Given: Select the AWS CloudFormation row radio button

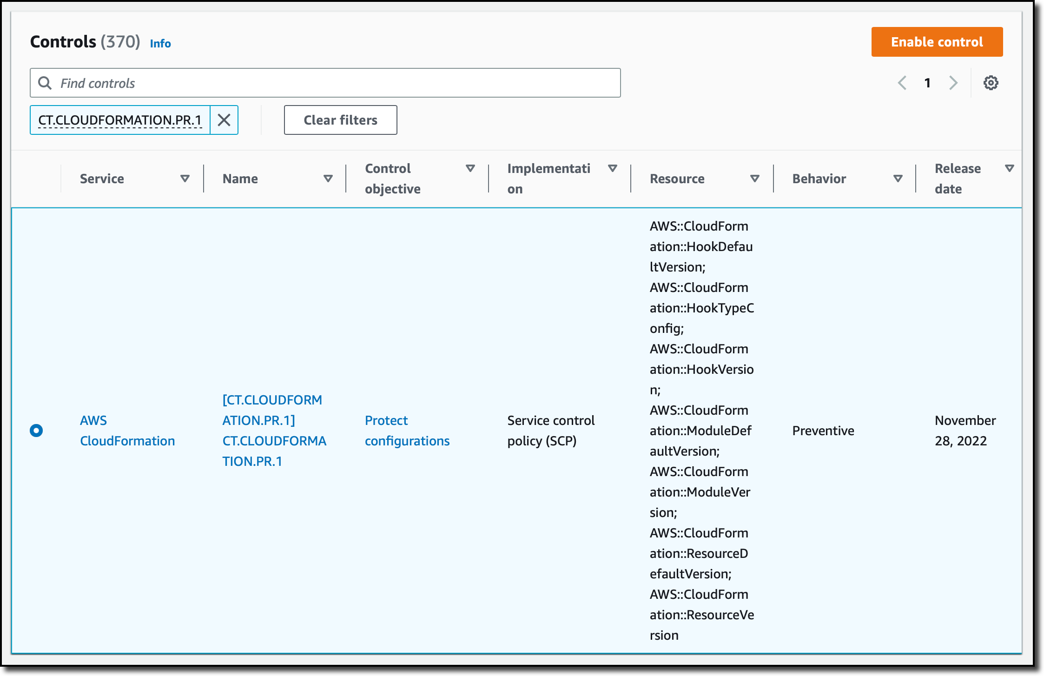Looking at the screenshot, I should (x=36, y=431).
